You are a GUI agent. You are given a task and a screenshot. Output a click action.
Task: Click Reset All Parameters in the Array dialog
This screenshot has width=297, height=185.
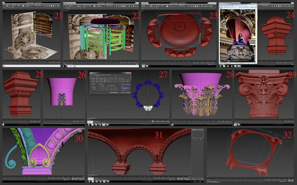click(114, 92)
